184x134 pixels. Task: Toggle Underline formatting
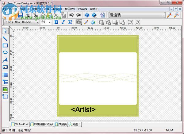(70, 22)
